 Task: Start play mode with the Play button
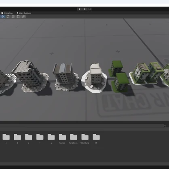click(x=80, y=9)
